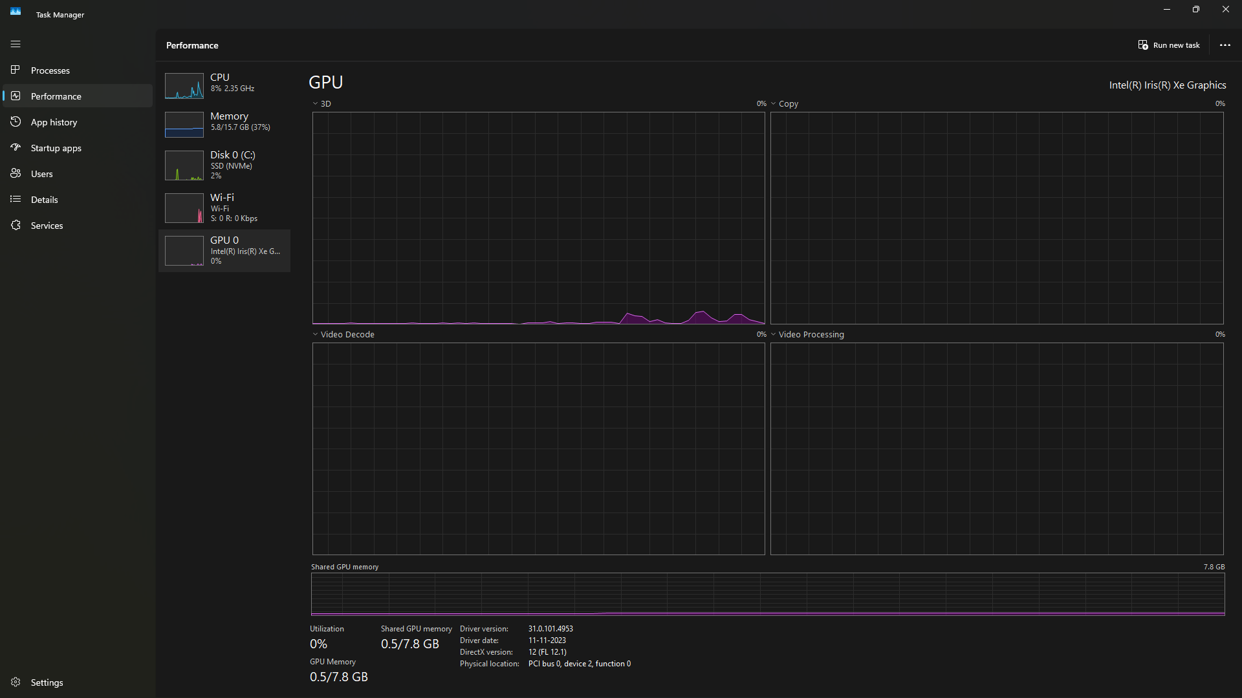Click the Performance page heading
The width and height of the screenshot is (1242, 698).
pyautogui.click(x=192, y=45)
